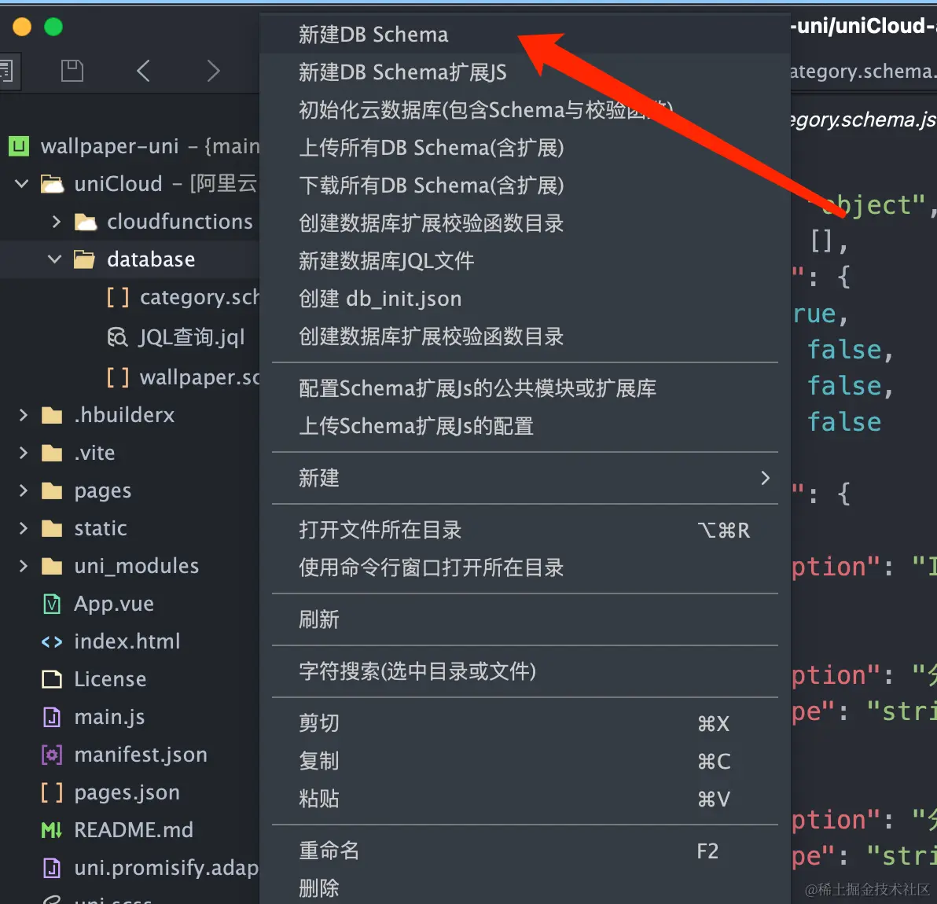Click the README.md markdown icon
This screenshot has height=904, width=937.
click(51, 830)
